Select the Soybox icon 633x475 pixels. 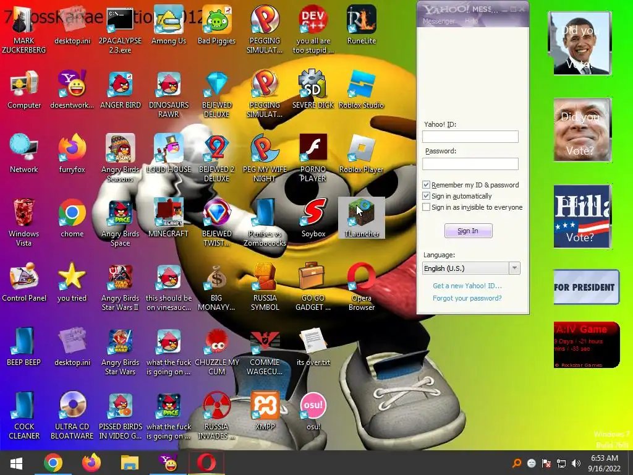tap(313, 218)
